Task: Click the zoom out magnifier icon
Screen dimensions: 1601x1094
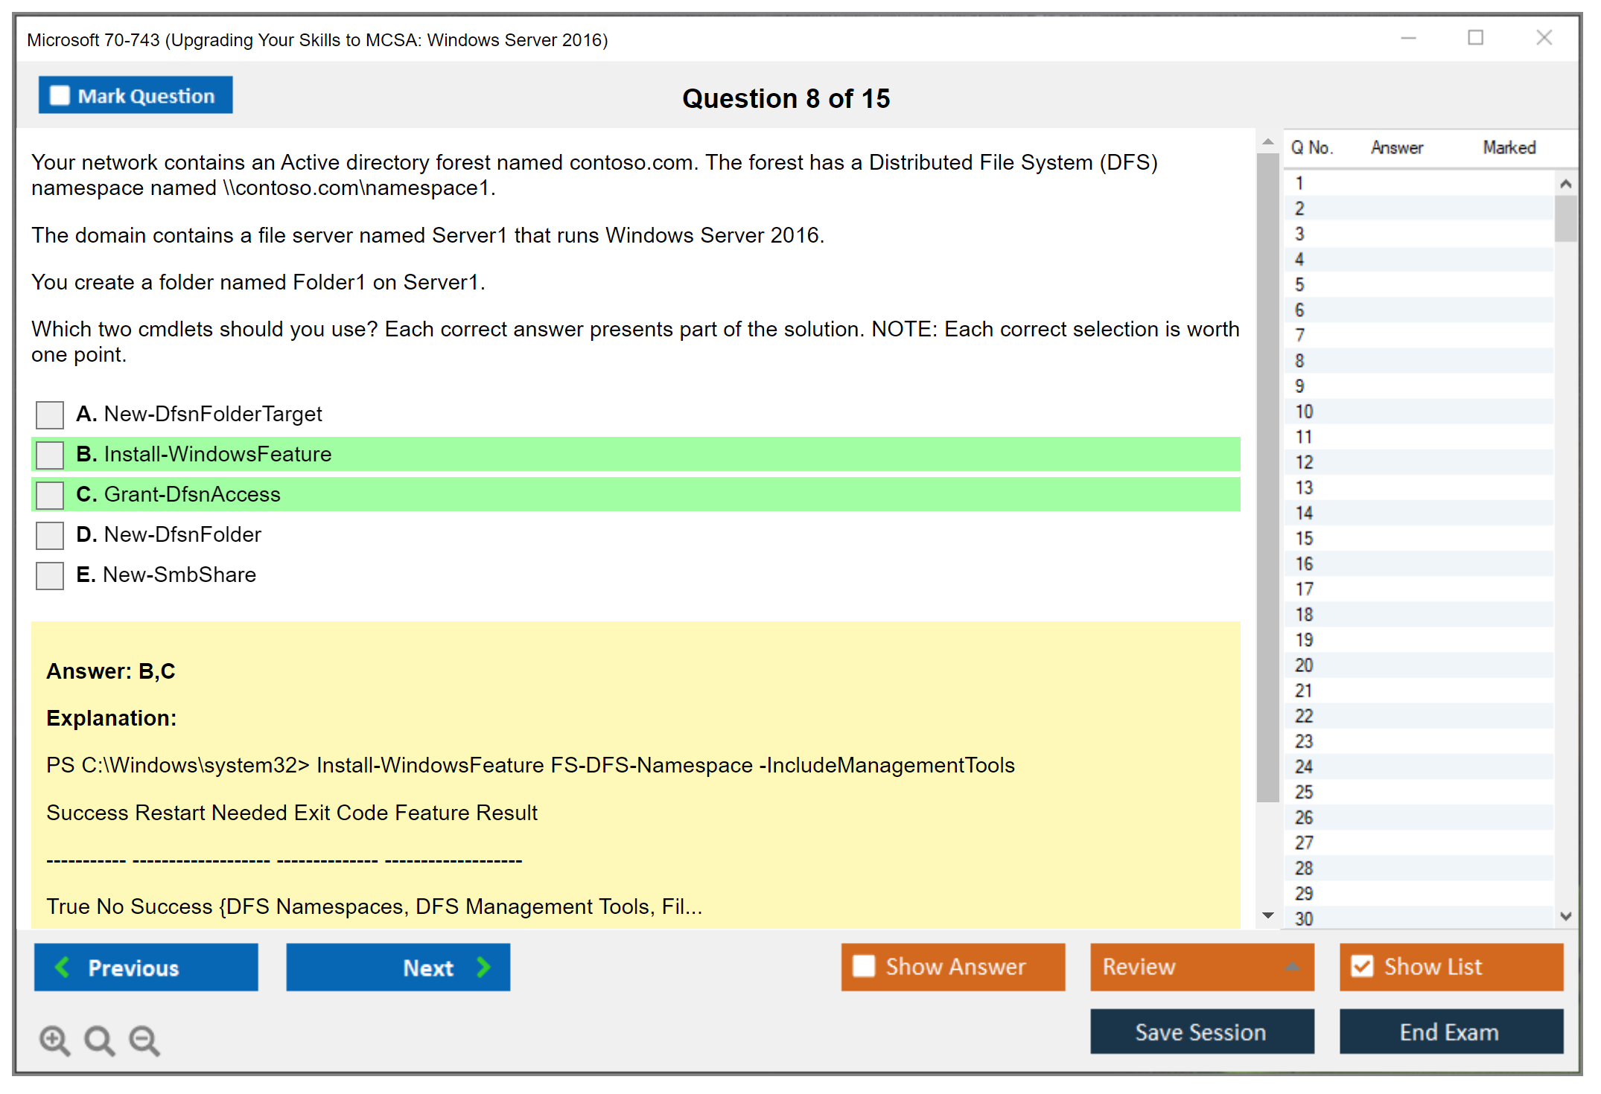Action: [x=144, y=1040]
